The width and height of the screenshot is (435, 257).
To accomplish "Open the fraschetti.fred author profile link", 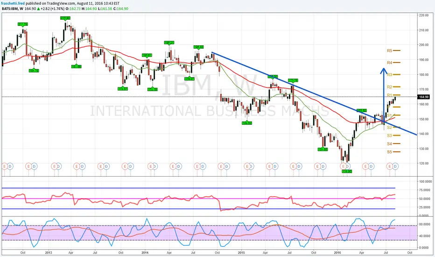I will [13, 3].
